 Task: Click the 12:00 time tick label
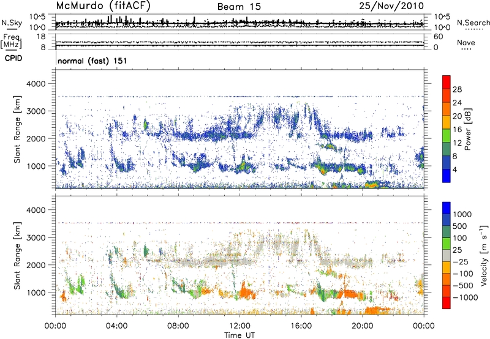coord(239,326)
